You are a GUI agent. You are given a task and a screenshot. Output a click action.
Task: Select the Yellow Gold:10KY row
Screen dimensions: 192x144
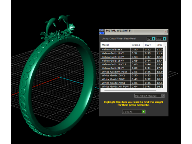tap(132, 53)
